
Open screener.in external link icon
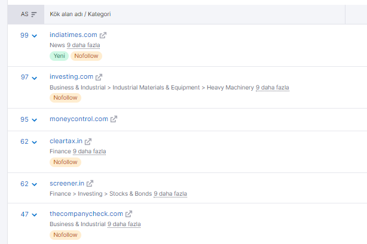coord(90,184)
